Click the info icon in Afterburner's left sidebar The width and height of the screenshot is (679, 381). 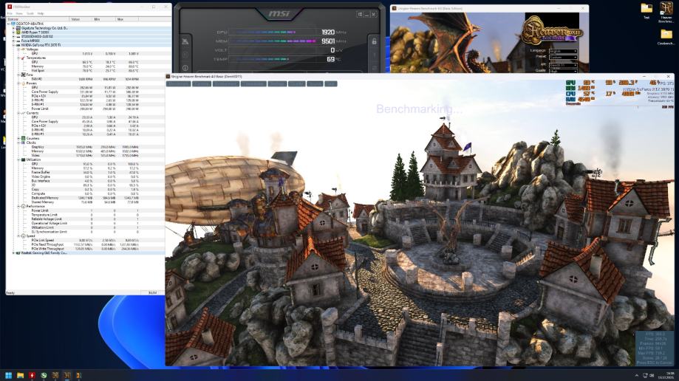coord(185,68)
